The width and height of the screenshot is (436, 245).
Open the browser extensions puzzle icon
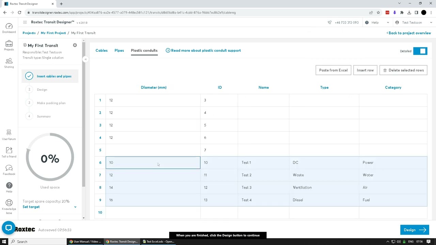(x=402, y=13)
